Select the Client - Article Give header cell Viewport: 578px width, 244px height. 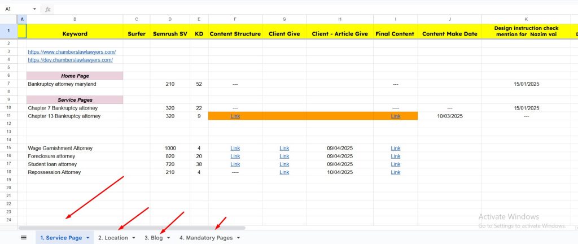click(x=340, y=31)
